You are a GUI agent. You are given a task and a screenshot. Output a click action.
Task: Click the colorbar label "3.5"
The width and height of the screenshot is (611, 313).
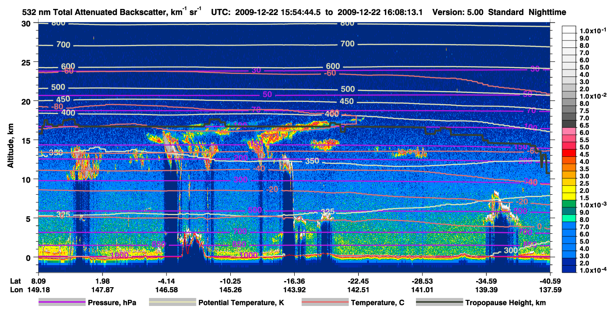(584, 169)
